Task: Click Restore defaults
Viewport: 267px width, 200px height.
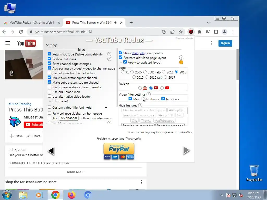Action: click(184, 38)
